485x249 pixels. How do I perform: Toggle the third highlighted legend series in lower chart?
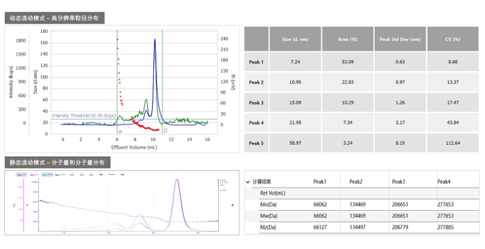coord(47,174)
